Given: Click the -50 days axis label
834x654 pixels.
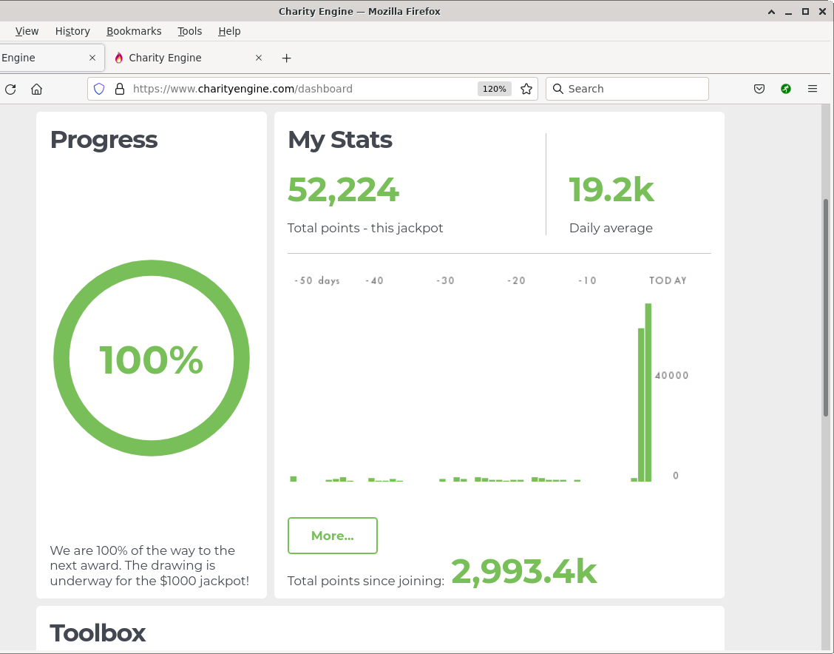Looking at the screenshot, I should 316,280.
